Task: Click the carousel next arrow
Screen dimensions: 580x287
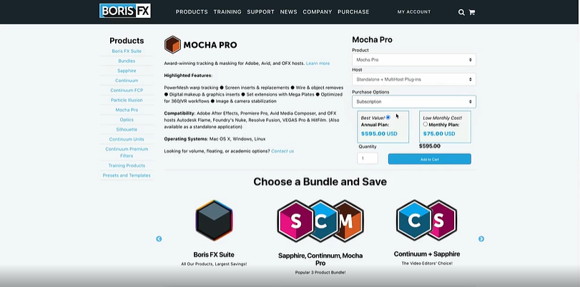Action: coord(481,239)
